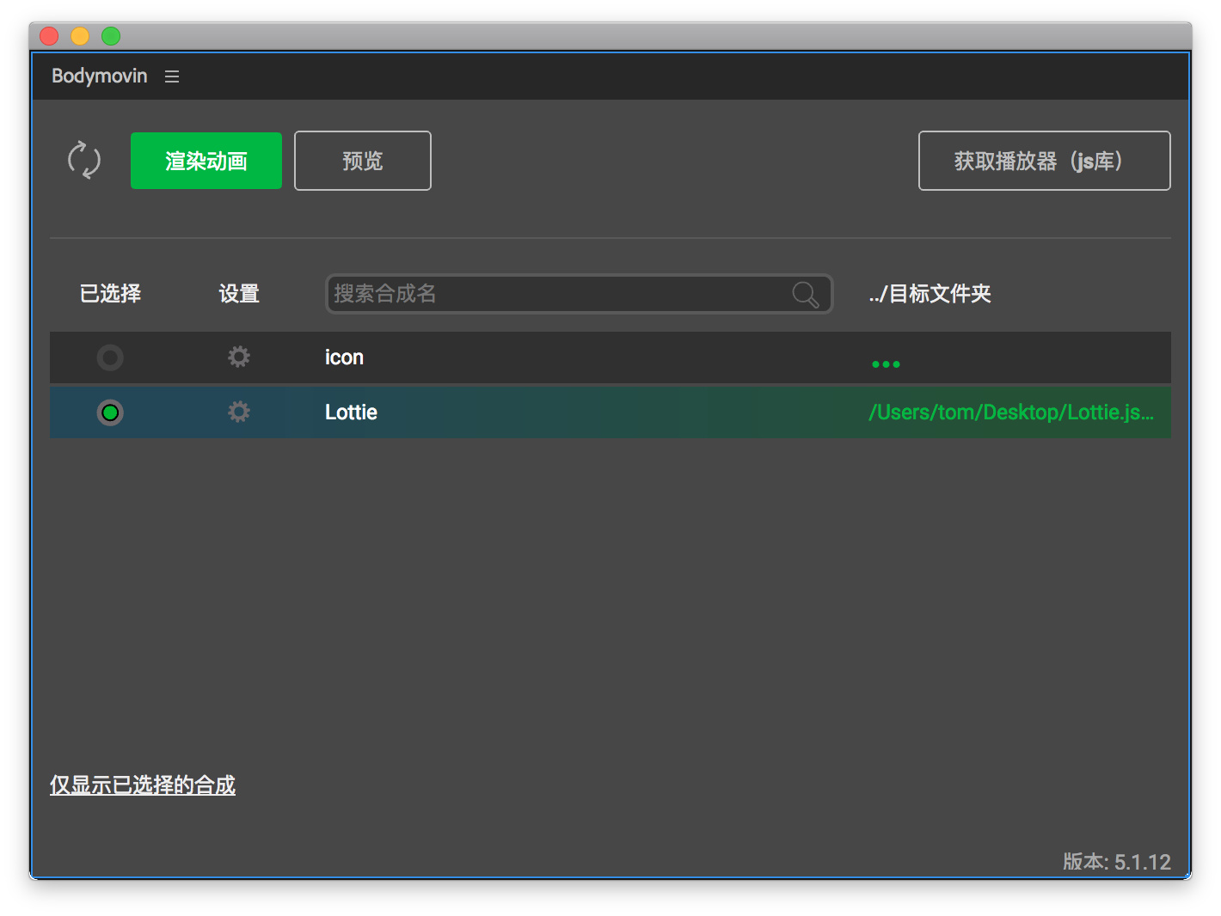Deselect the Lottie composition radio button
Image resolution: width=1221 pixels, height=916 pixels.
110,412
